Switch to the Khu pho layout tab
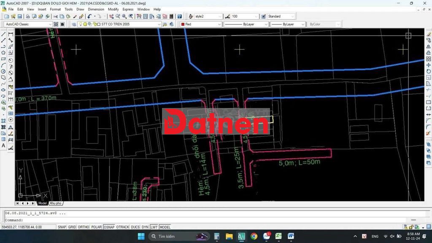The width and height of the screenshot is (432, 243). pos(56,203)
